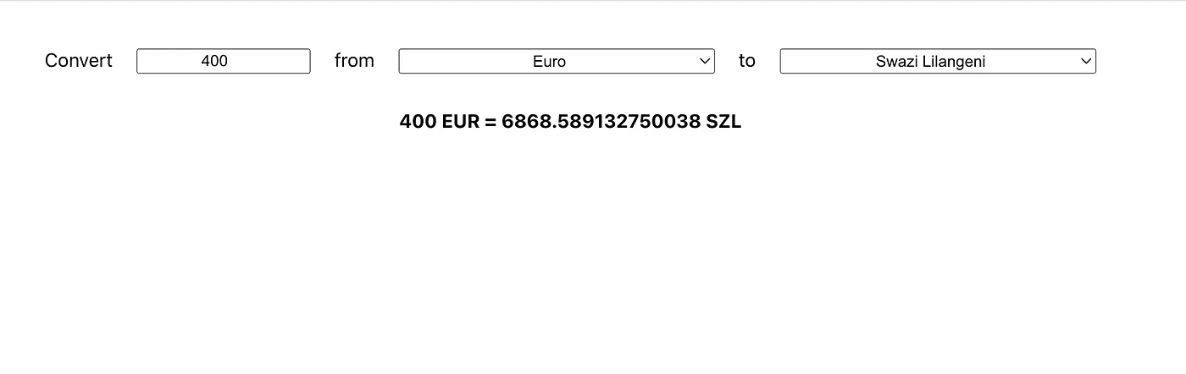
Task: Open the Euro source currency dropdown
Action: 557,61
